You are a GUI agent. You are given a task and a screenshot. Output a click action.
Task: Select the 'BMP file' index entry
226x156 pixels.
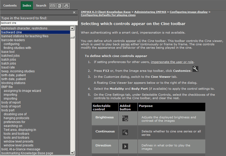coord(7,87)
